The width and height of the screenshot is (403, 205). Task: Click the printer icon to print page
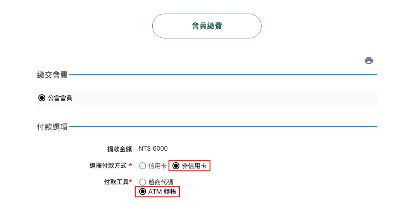369,61
